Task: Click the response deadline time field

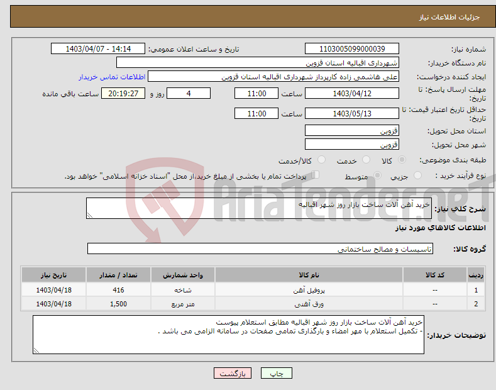Action: [x=256, y=93]
